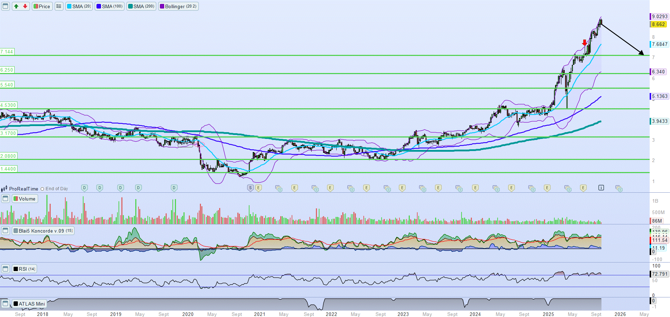
Task: Click the red arrow annotation on the chart
Action: click(x=584, y=43)
